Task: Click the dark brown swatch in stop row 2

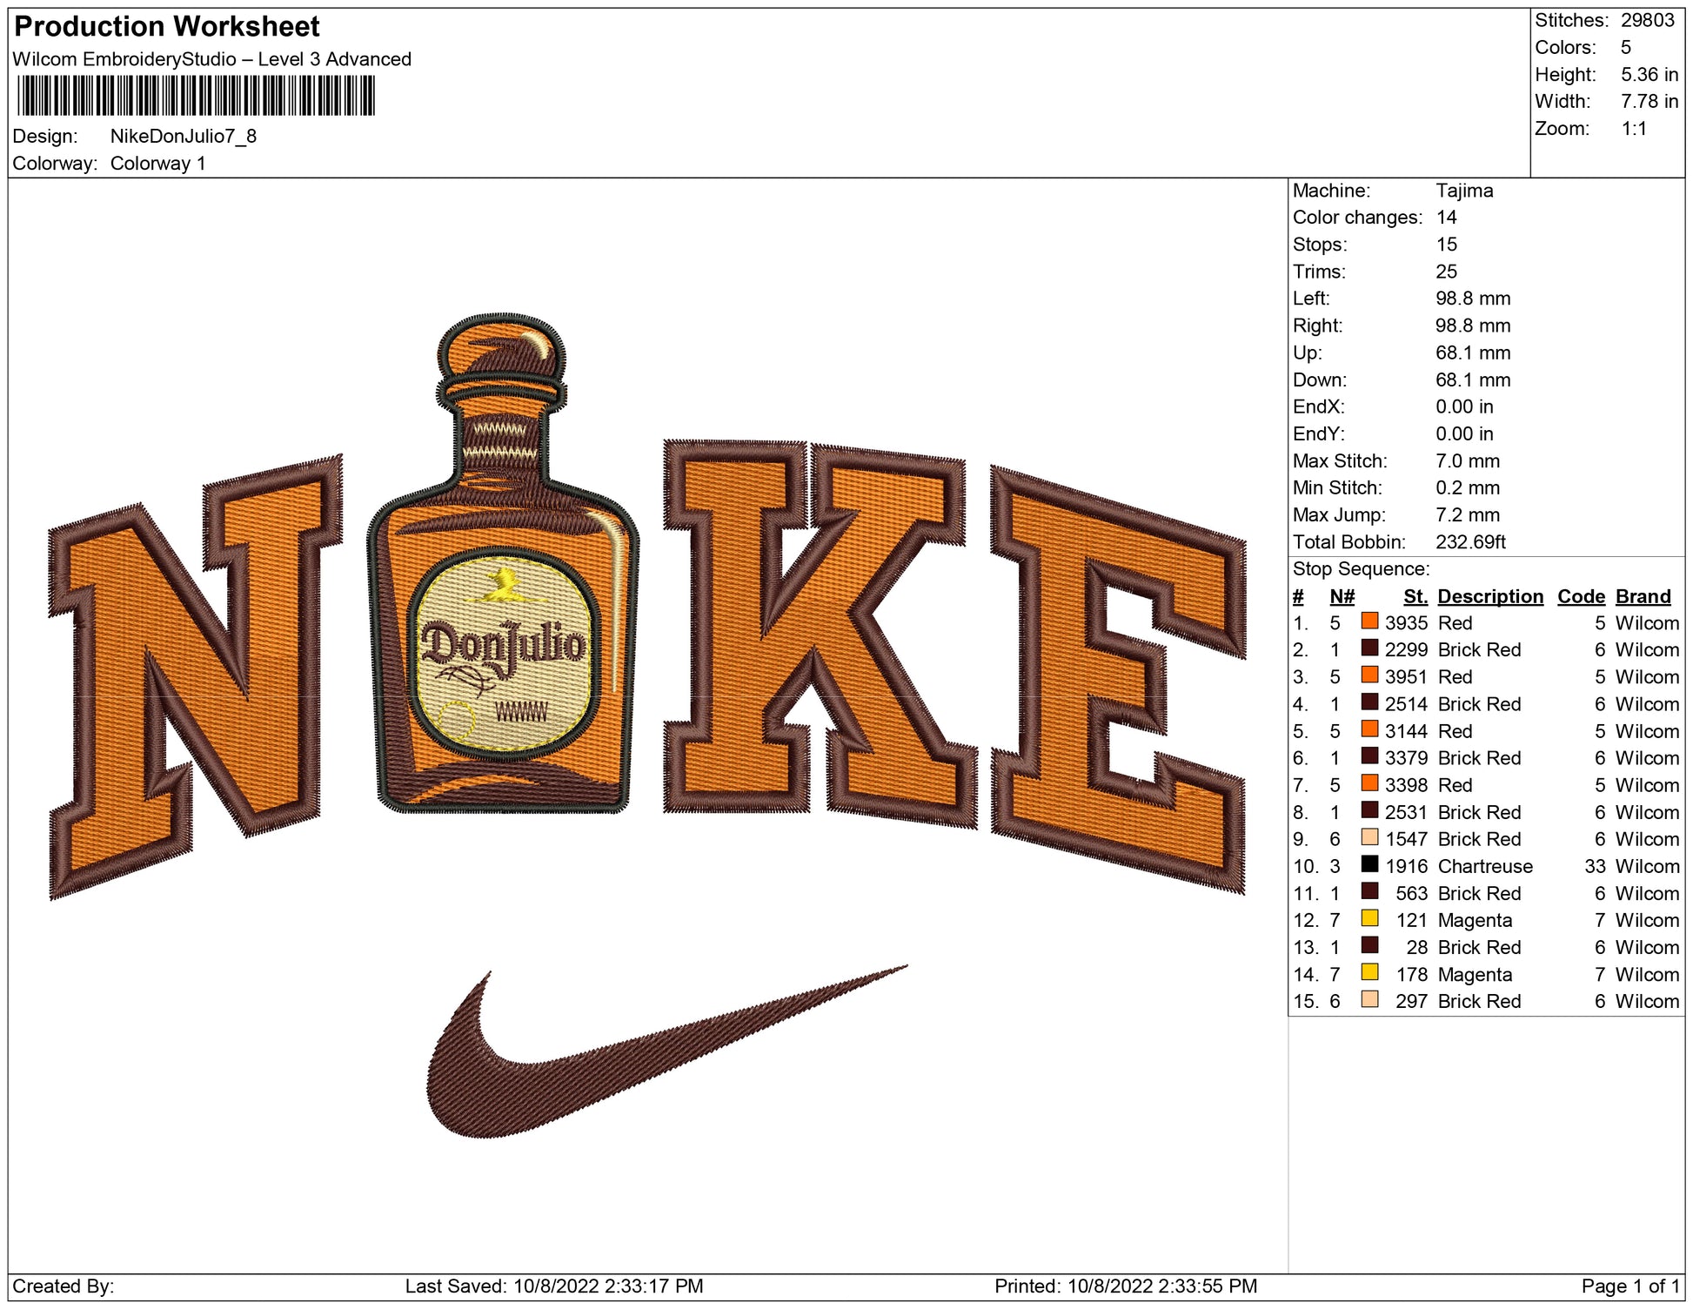Action: pyautogui.click(x=1369, y=648)
